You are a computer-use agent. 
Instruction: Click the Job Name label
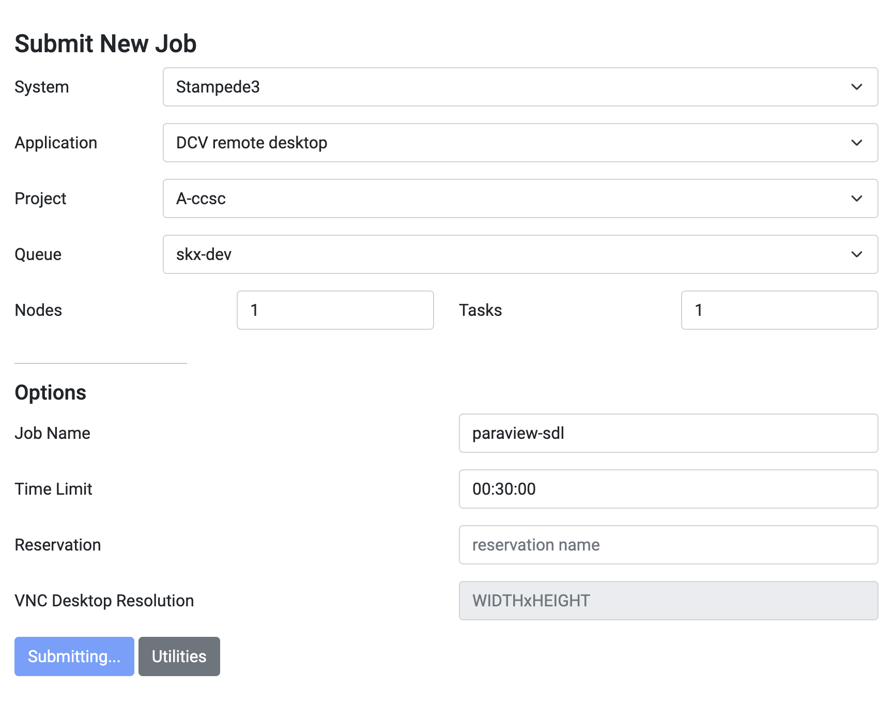click(x=53, y=433)
